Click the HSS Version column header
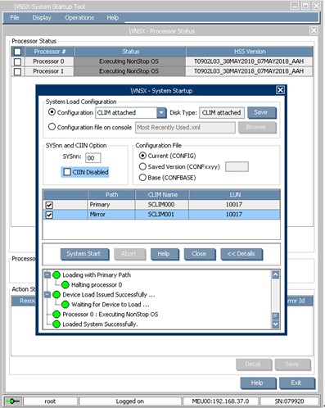Screen dimensions: 325x408 tap(250, 52)
